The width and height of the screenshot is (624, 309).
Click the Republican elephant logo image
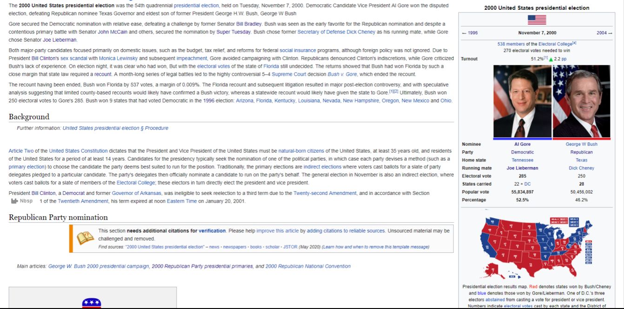[92, 303]
